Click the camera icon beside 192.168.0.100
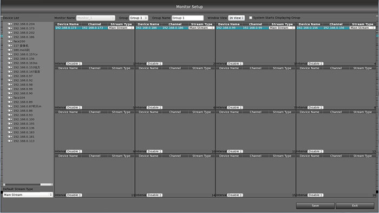Viewport: 379px width, 213px height. tap(10, 119)
